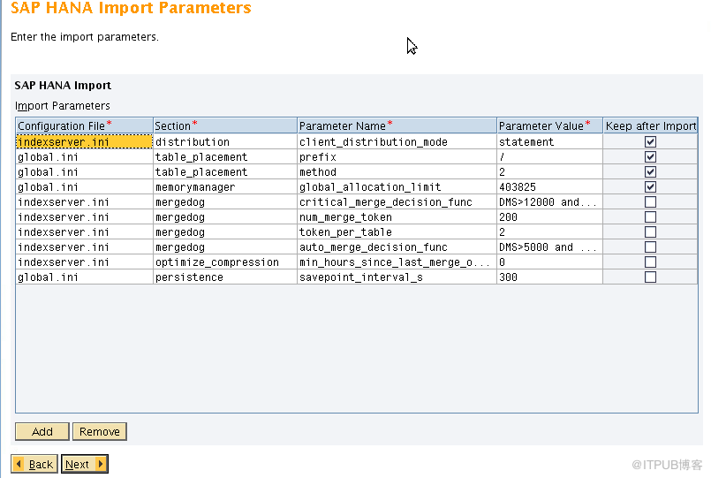The height and width of the screenshot is (478, 711).
Task: Click the min_hours_since_last_merge_o... cell
Action: pos(397,262)
